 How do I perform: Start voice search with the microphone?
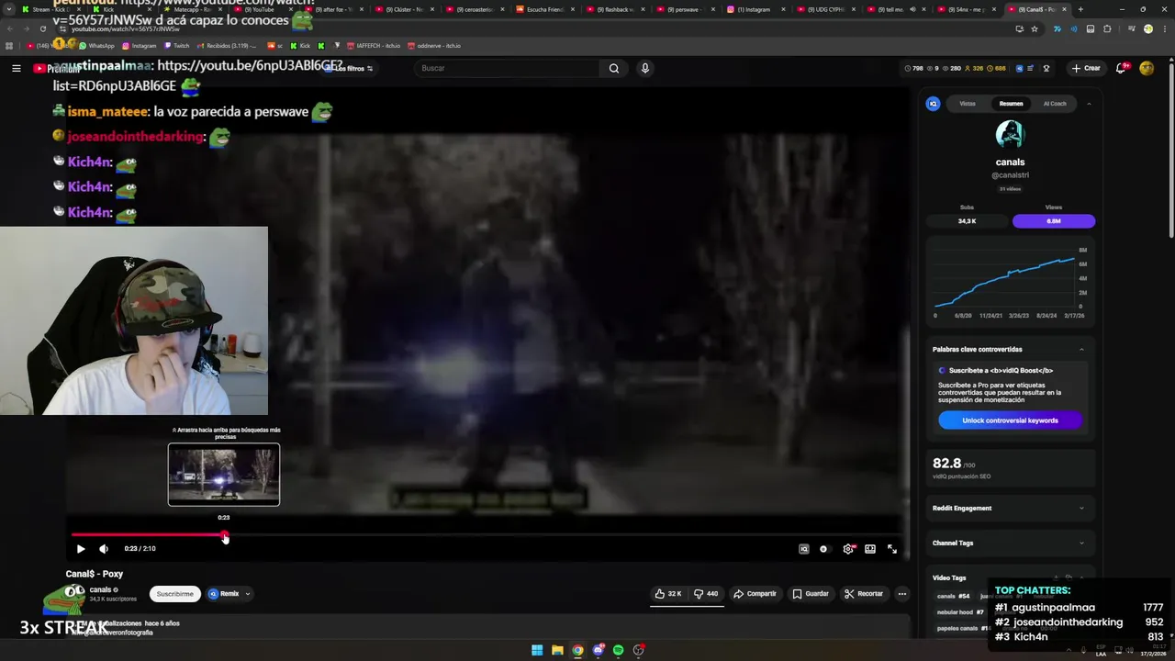(x=645, y=68)
